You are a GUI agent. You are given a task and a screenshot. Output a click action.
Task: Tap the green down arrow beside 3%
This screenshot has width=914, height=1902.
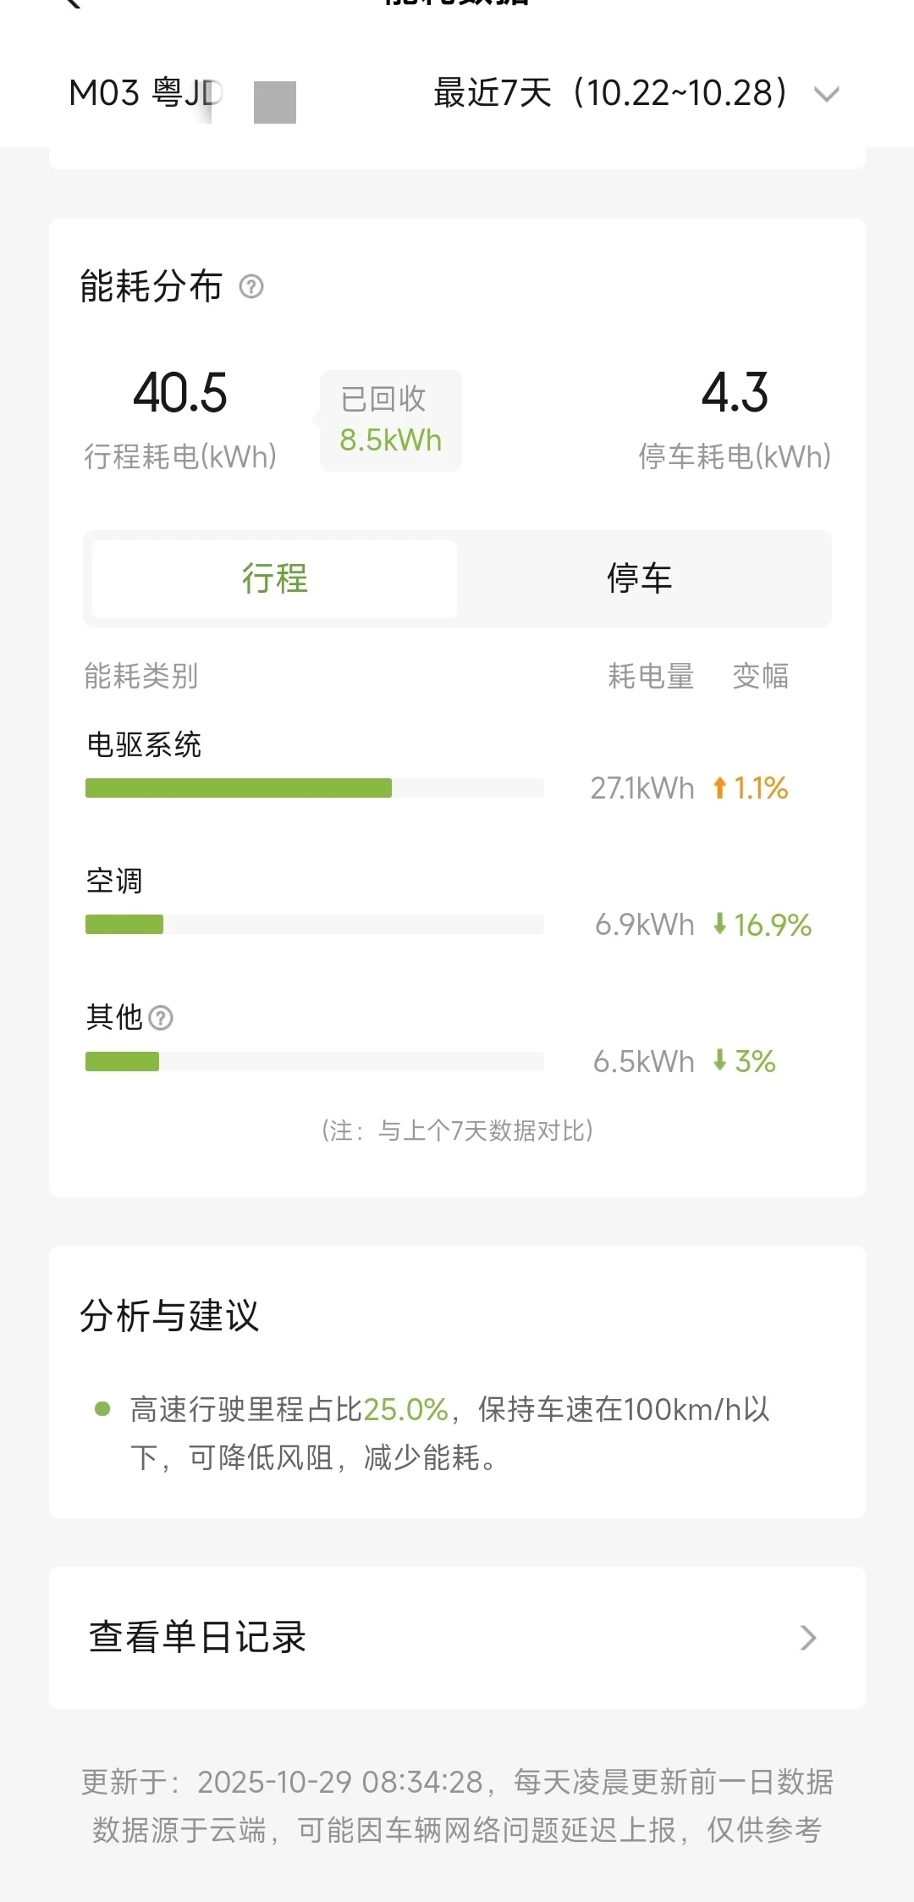pos(719,1060)
